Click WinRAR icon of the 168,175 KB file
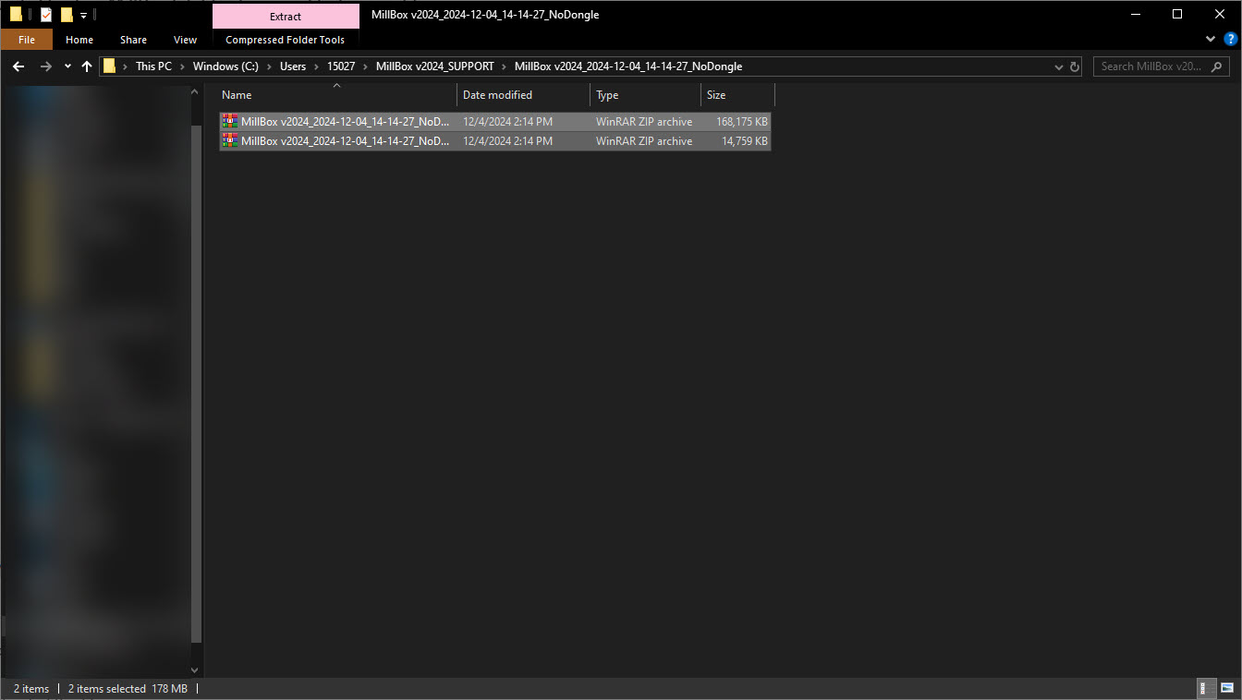This screenshot has width=1242, height=700. (x=230, y=122)
